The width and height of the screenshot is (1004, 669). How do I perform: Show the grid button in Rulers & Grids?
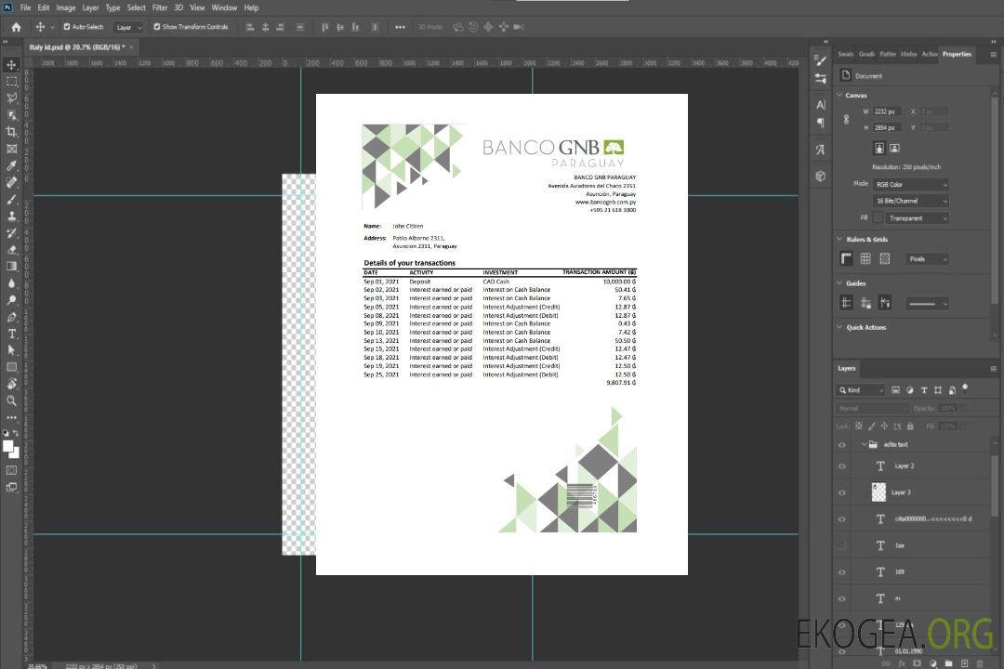865,258
